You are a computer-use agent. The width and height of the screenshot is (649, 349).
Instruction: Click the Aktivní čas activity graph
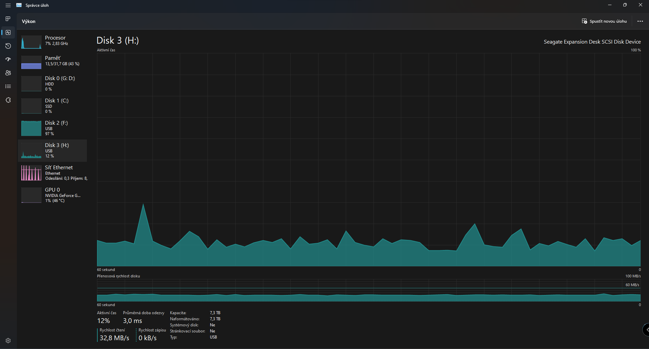tap(368, 159)
